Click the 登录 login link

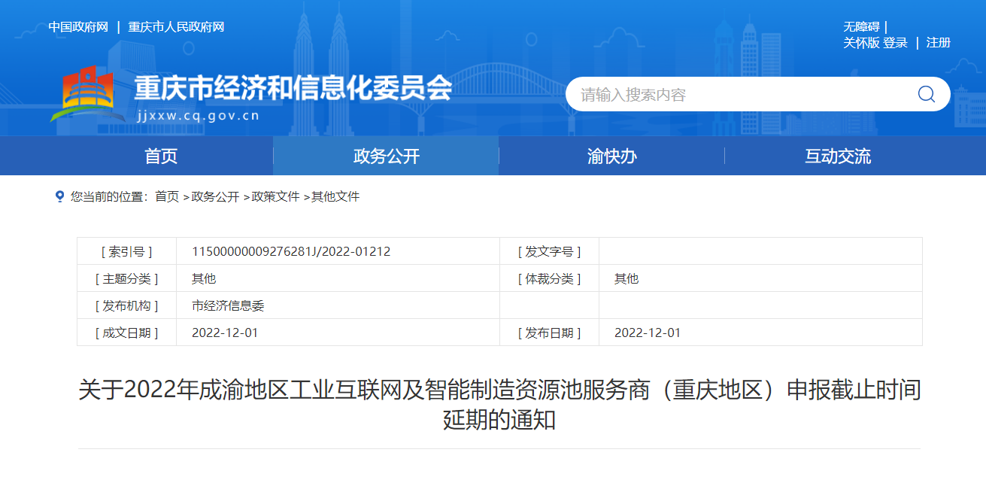tap(895, 43)
